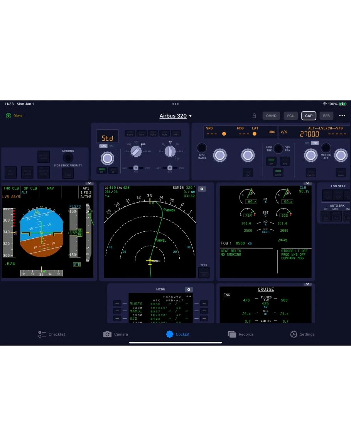Select hPa barometer unit
Image resolution: width=351 pixels, height=446 pixels.
click(x=111, y=146)
